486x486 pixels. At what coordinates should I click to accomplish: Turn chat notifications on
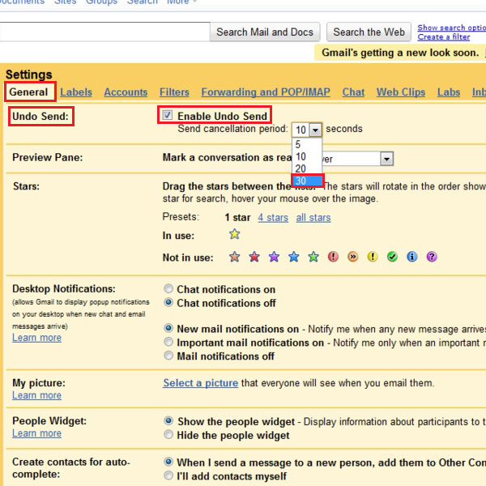[x=168, y=288]
